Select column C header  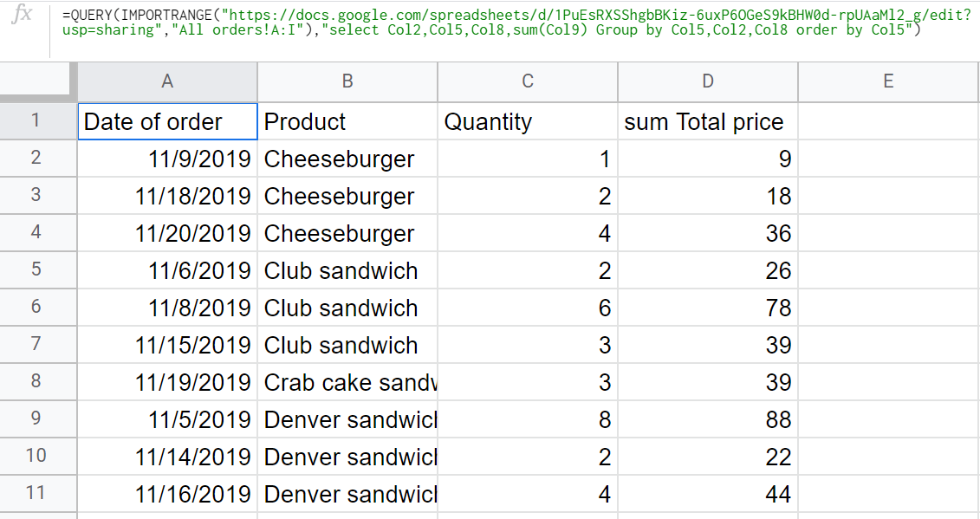(528, 81)
